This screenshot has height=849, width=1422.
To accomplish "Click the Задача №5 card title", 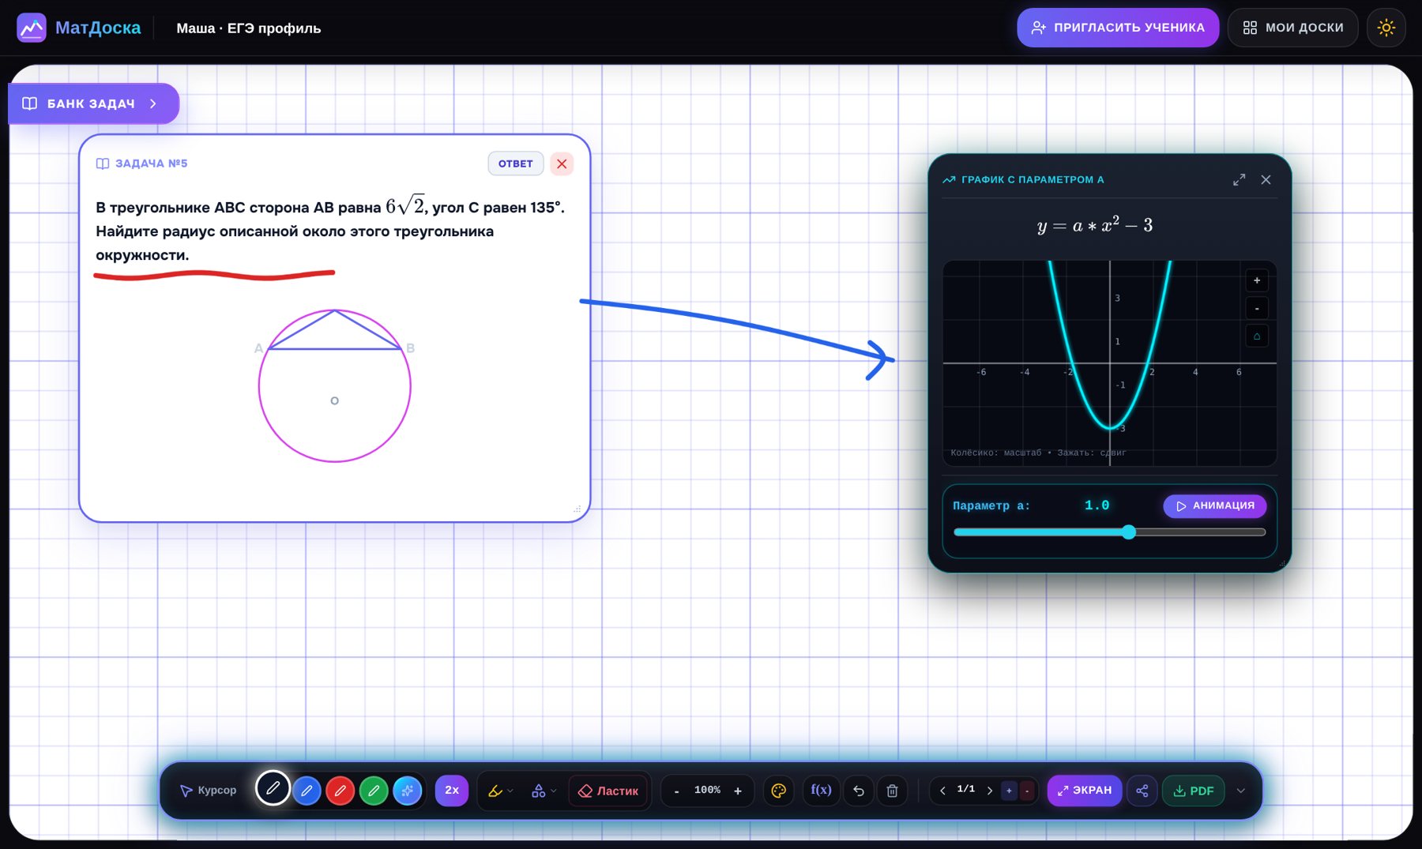I will click(142, 163).
